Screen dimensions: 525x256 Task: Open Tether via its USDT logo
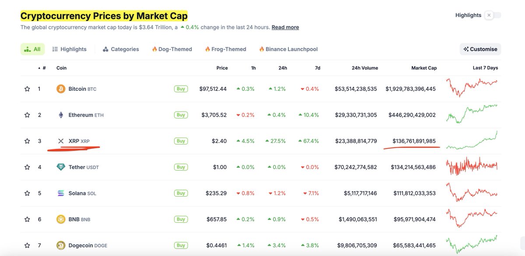tap(61, 167)
